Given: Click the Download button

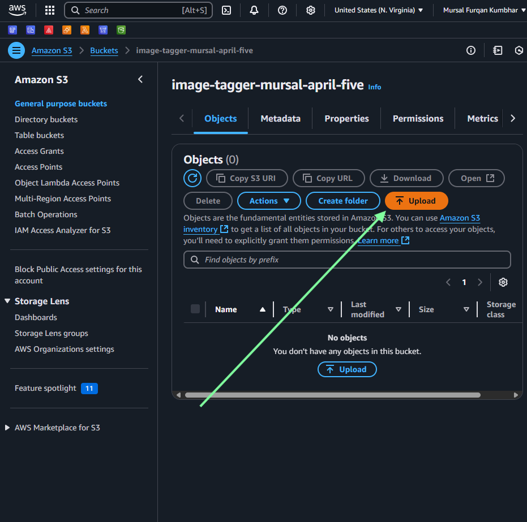Looking at the screenshot, I should click(406, 178).
